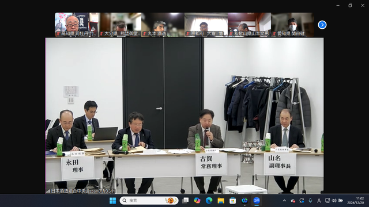This screenshot has height=207, width=369.
Task: Click the battery status tray icon
Action: coord(341,201)
